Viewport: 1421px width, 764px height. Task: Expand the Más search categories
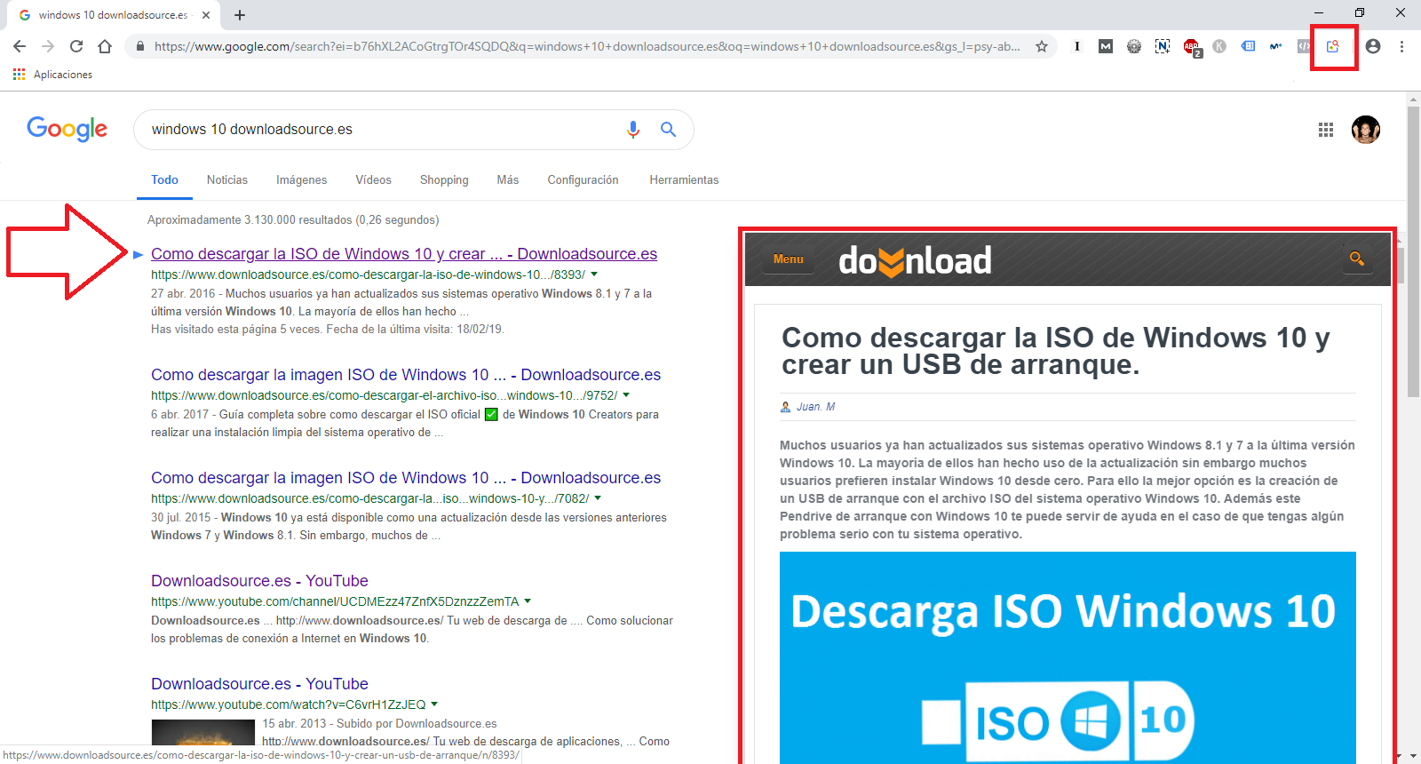coord(508,179)
